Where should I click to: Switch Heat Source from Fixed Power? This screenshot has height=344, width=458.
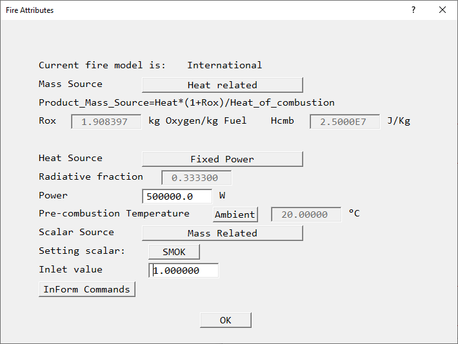[222, 159]
